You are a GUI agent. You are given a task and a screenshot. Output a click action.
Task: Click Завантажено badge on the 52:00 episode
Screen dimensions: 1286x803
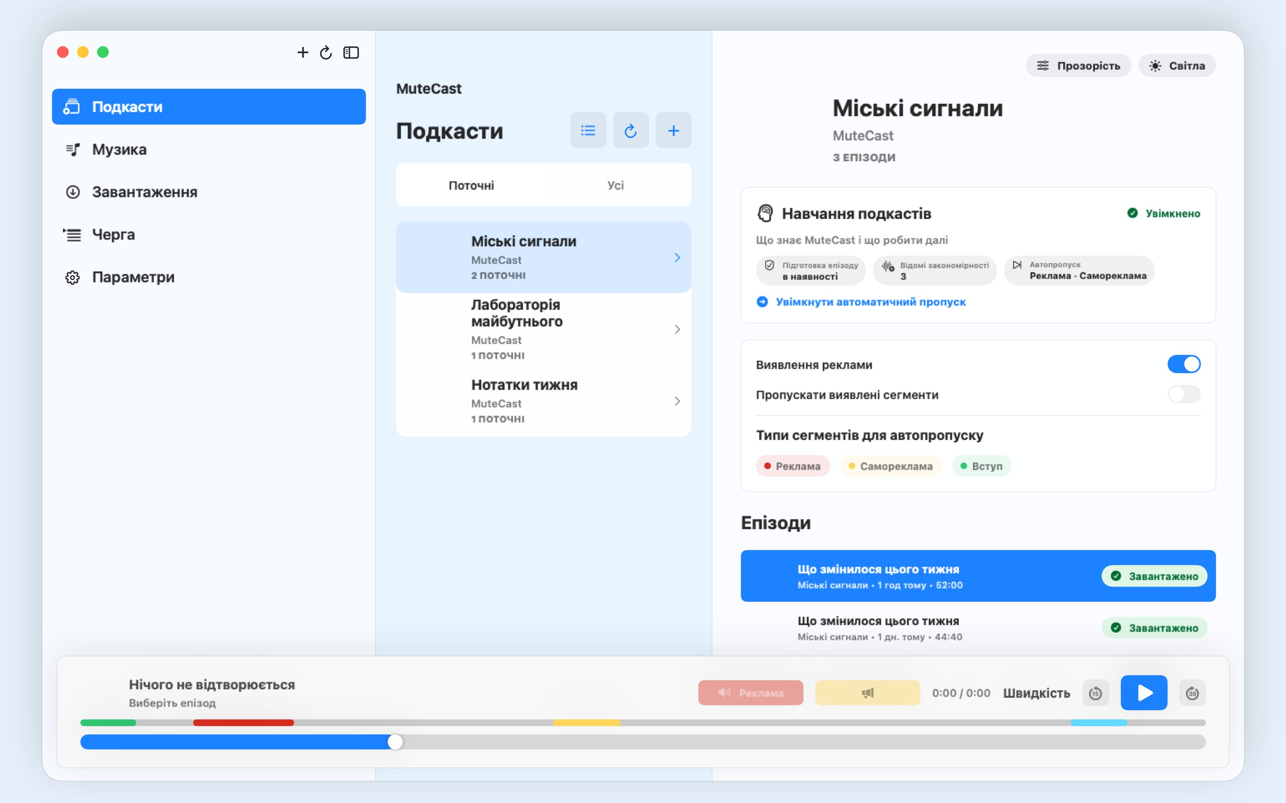coord(1154,575)
